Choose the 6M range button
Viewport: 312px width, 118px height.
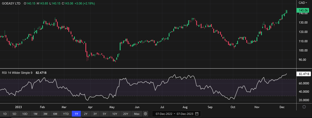55,114
